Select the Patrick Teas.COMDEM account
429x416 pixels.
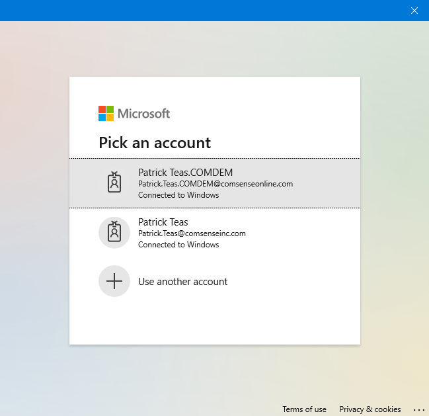(x=215, y=183)
